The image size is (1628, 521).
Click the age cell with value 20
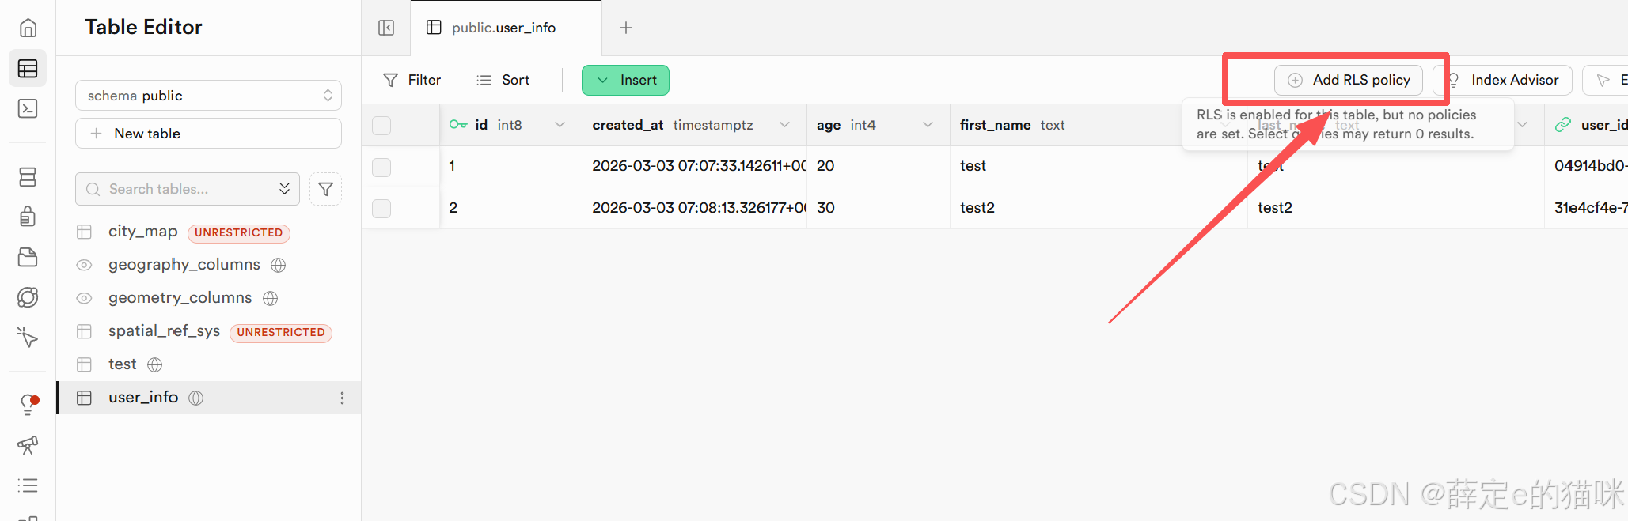click(x=879, y=166)
